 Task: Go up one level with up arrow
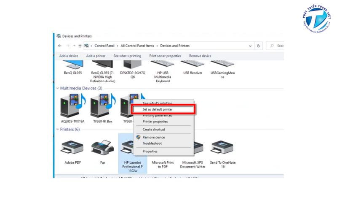[x=80, y=46]
